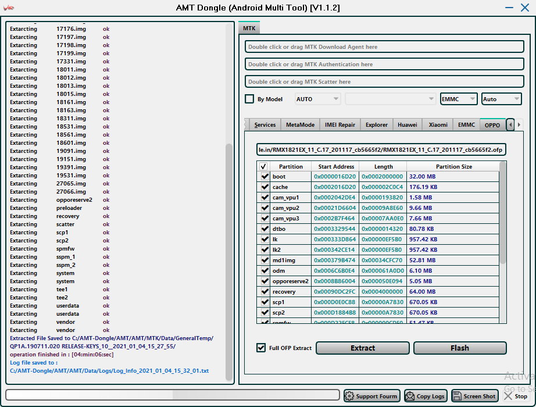Click the MTK Authentication file field
The width and height of the screenshot is (536, 407).
click(x=384, y=65)
